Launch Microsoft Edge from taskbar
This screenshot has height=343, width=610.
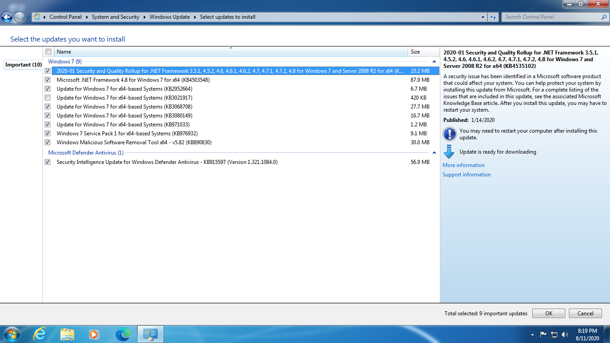123,334
